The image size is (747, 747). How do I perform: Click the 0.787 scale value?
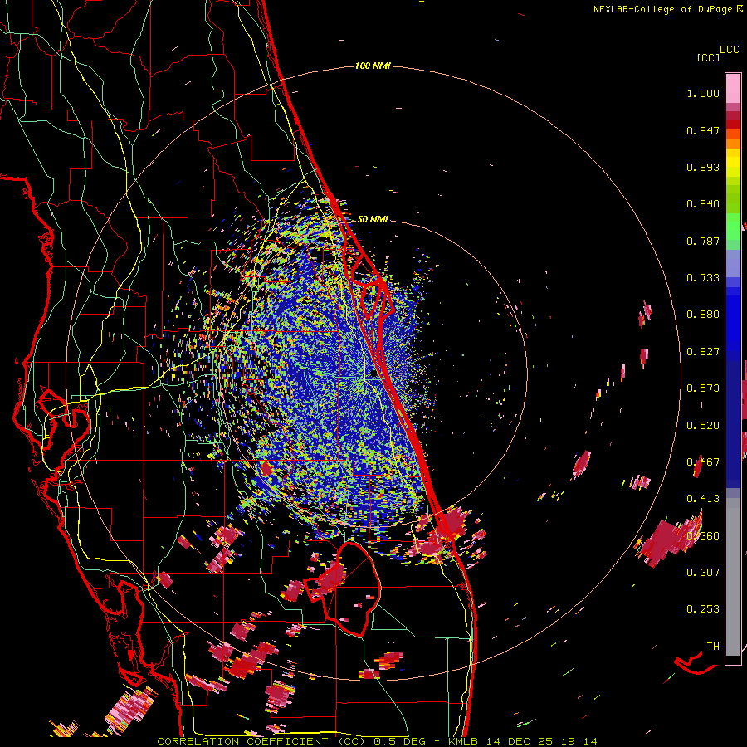[x=703, y=241]
